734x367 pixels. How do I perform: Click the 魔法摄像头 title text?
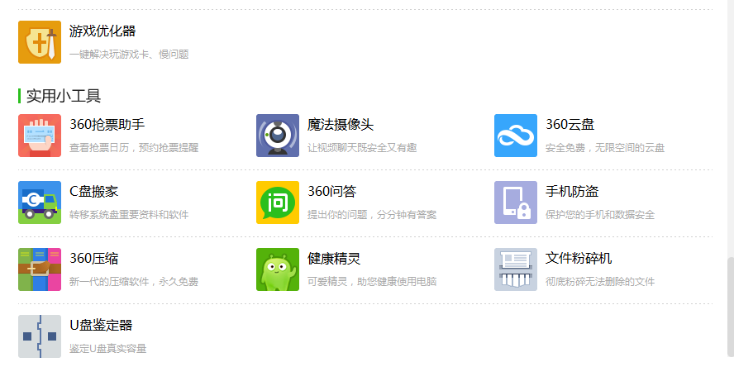[341, 125]
